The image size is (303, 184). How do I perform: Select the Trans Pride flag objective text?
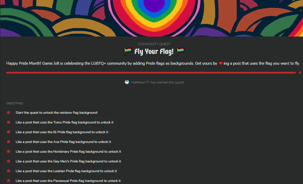point(65,122)
